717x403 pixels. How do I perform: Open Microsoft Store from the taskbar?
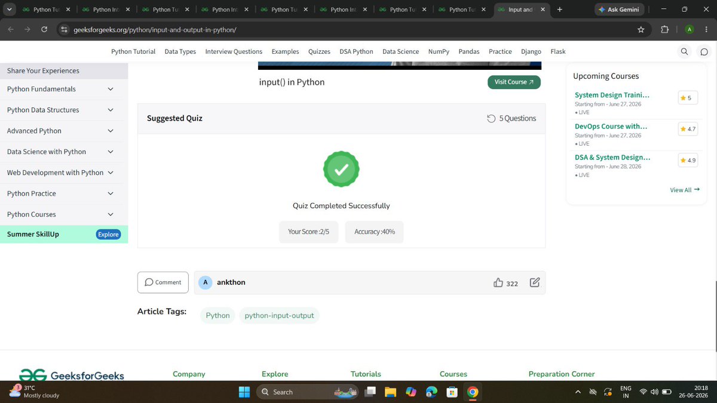[x=452, y=392]
